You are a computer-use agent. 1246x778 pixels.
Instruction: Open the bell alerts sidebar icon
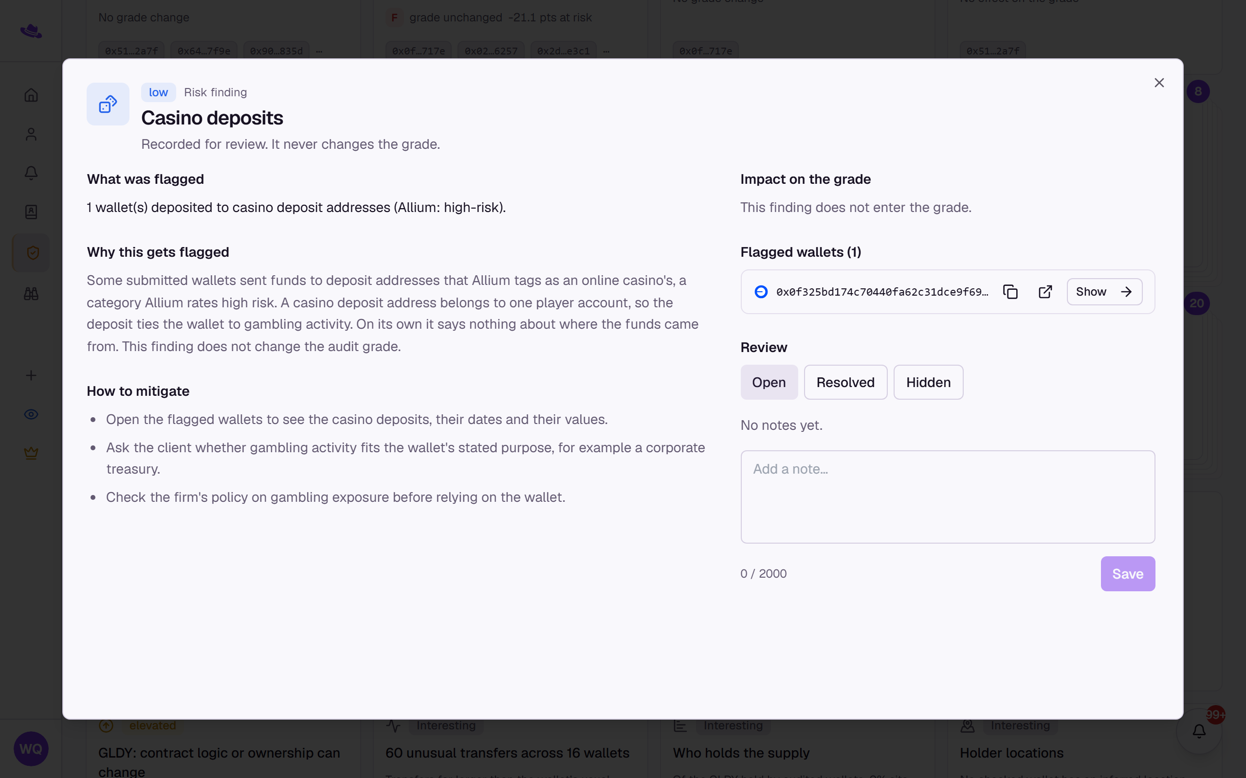[32, 173]
